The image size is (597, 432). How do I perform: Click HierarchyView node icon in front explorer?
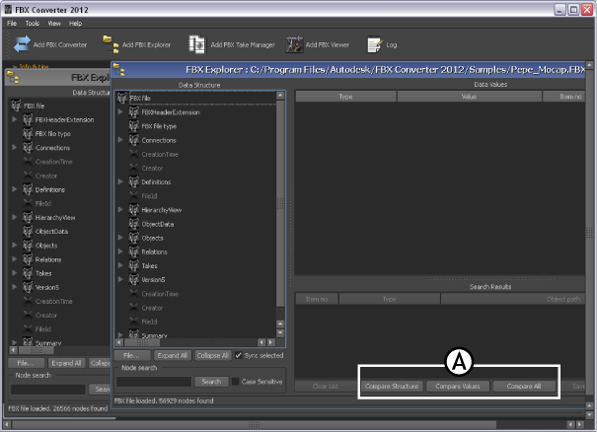tap(134, 210)
